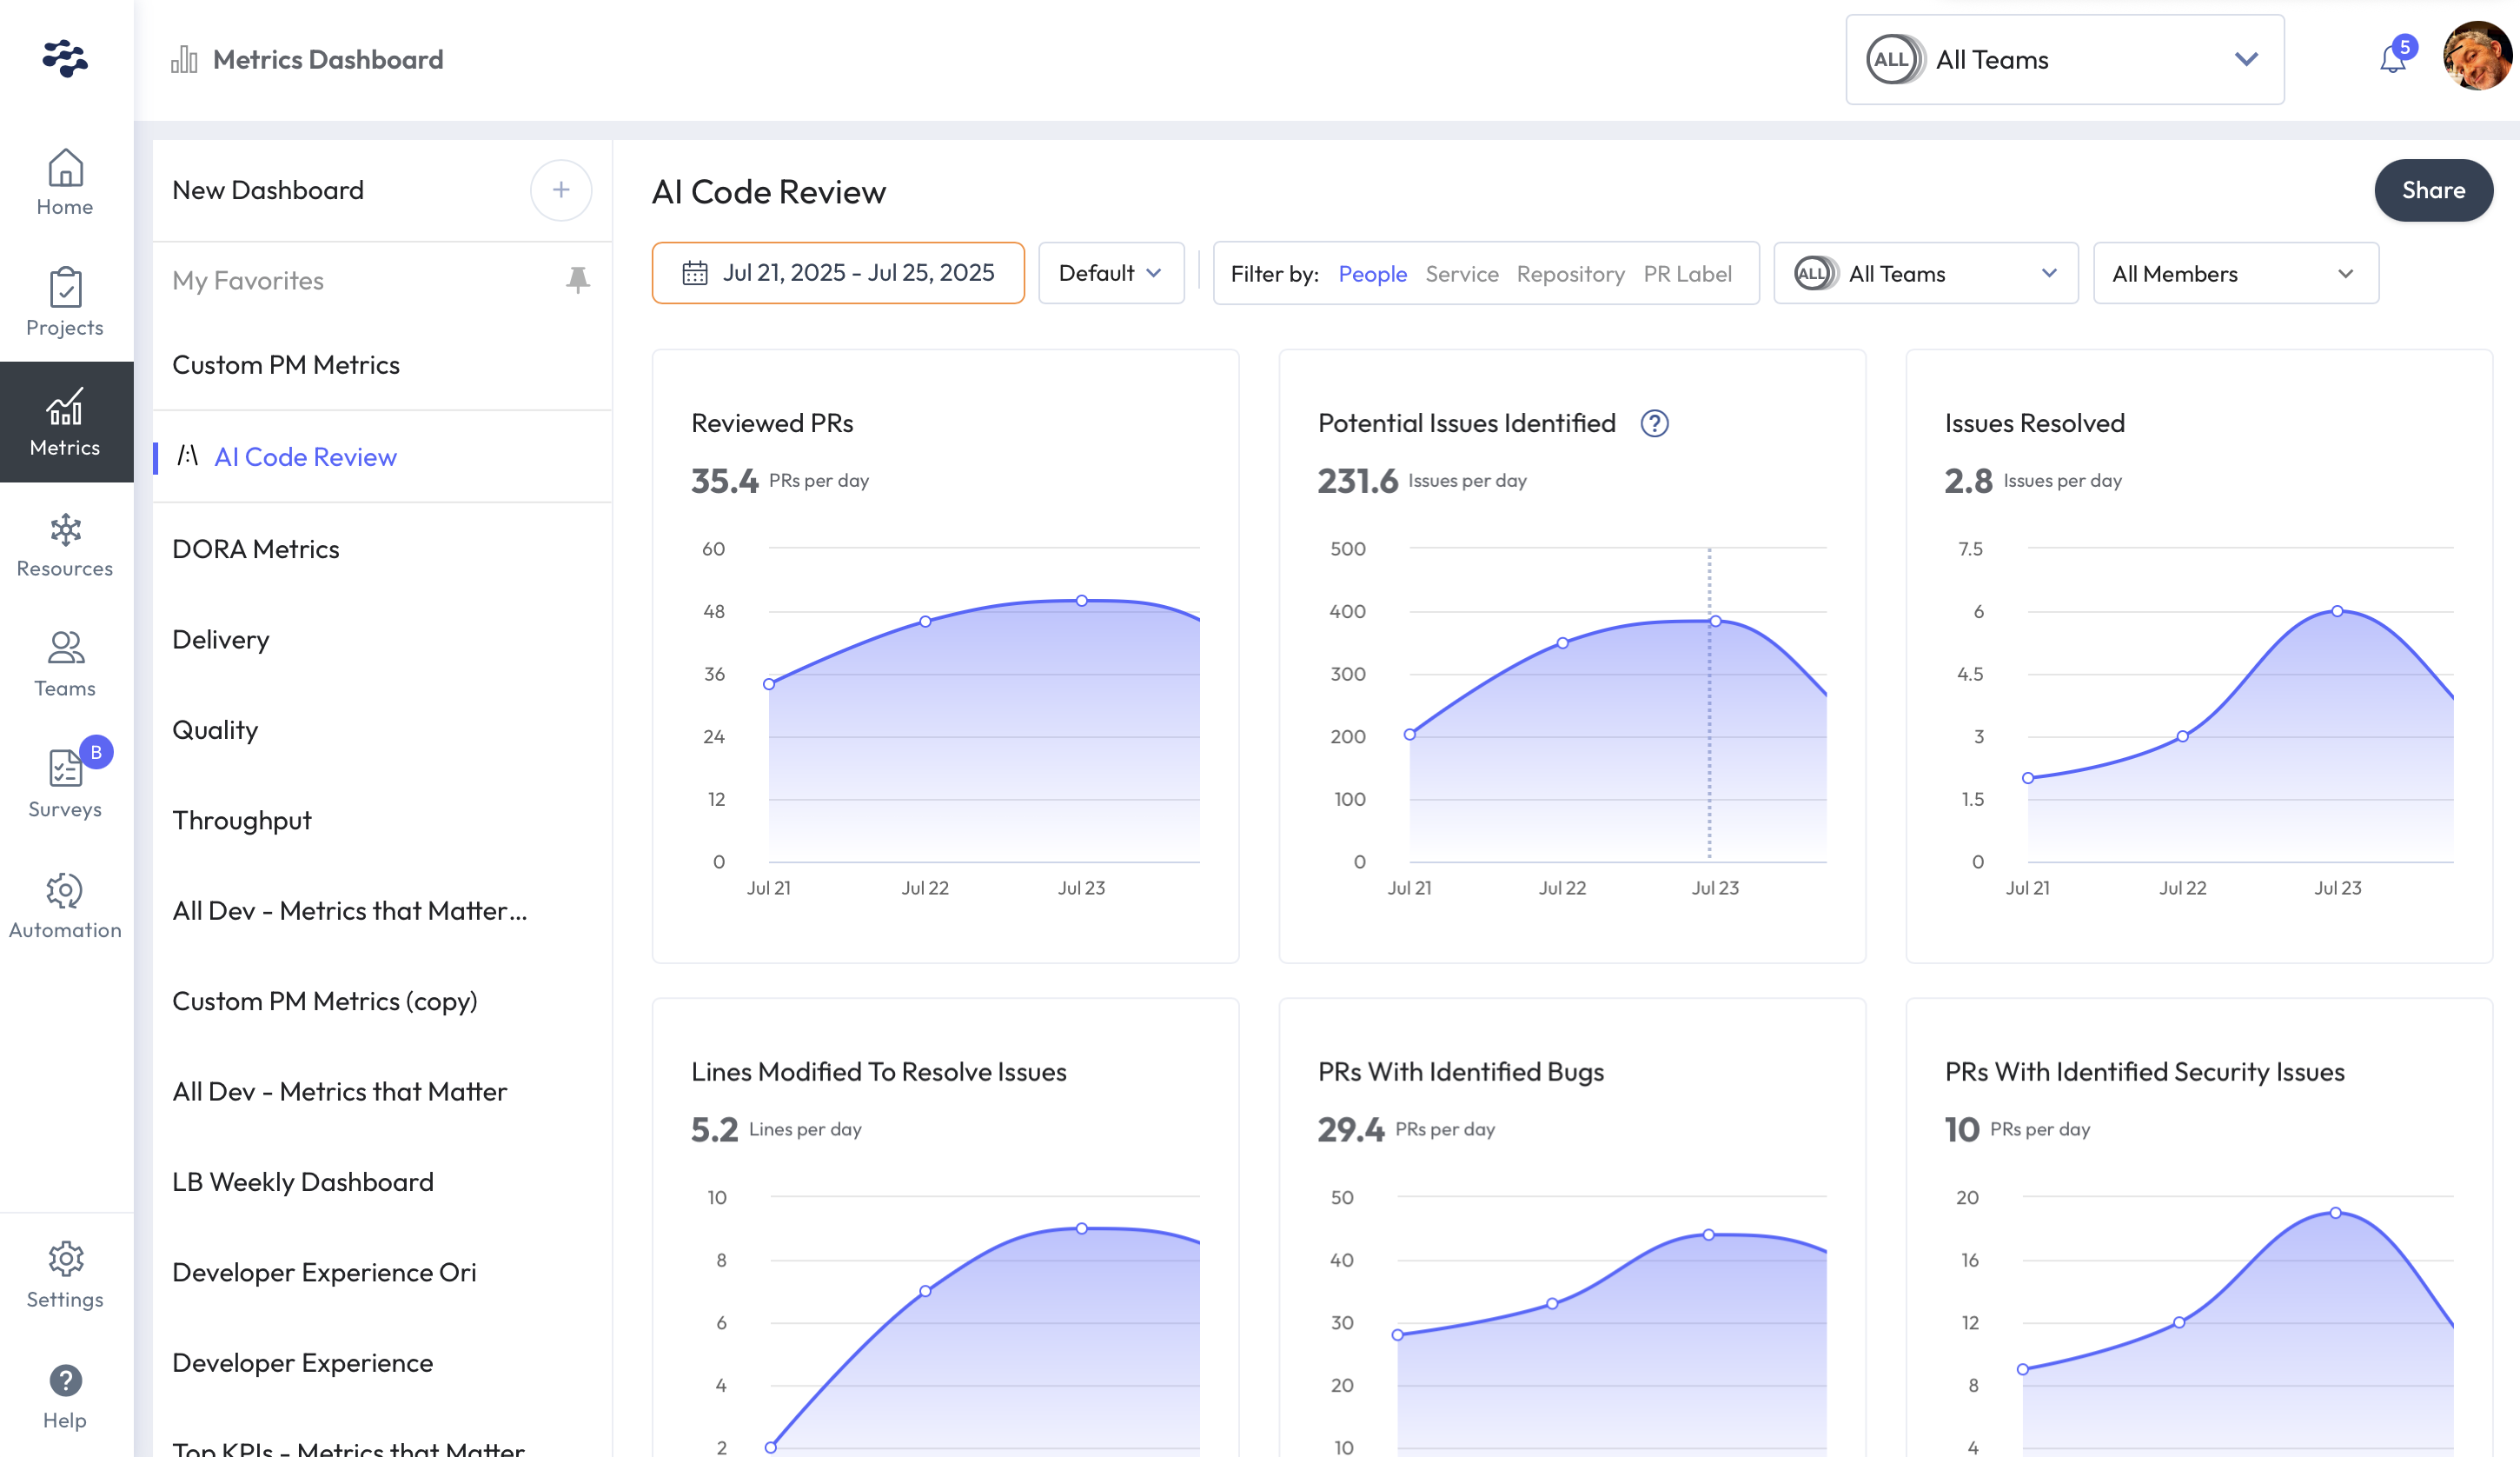Filter by Service
The image size is (2520, 1457).
pyautogui.click(x=1462, y=274)
